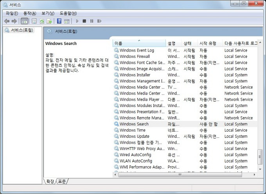Open the 파일(F) menu
Image resolution: width=266 pixels, height=194 pixels.
click(12, 13)
